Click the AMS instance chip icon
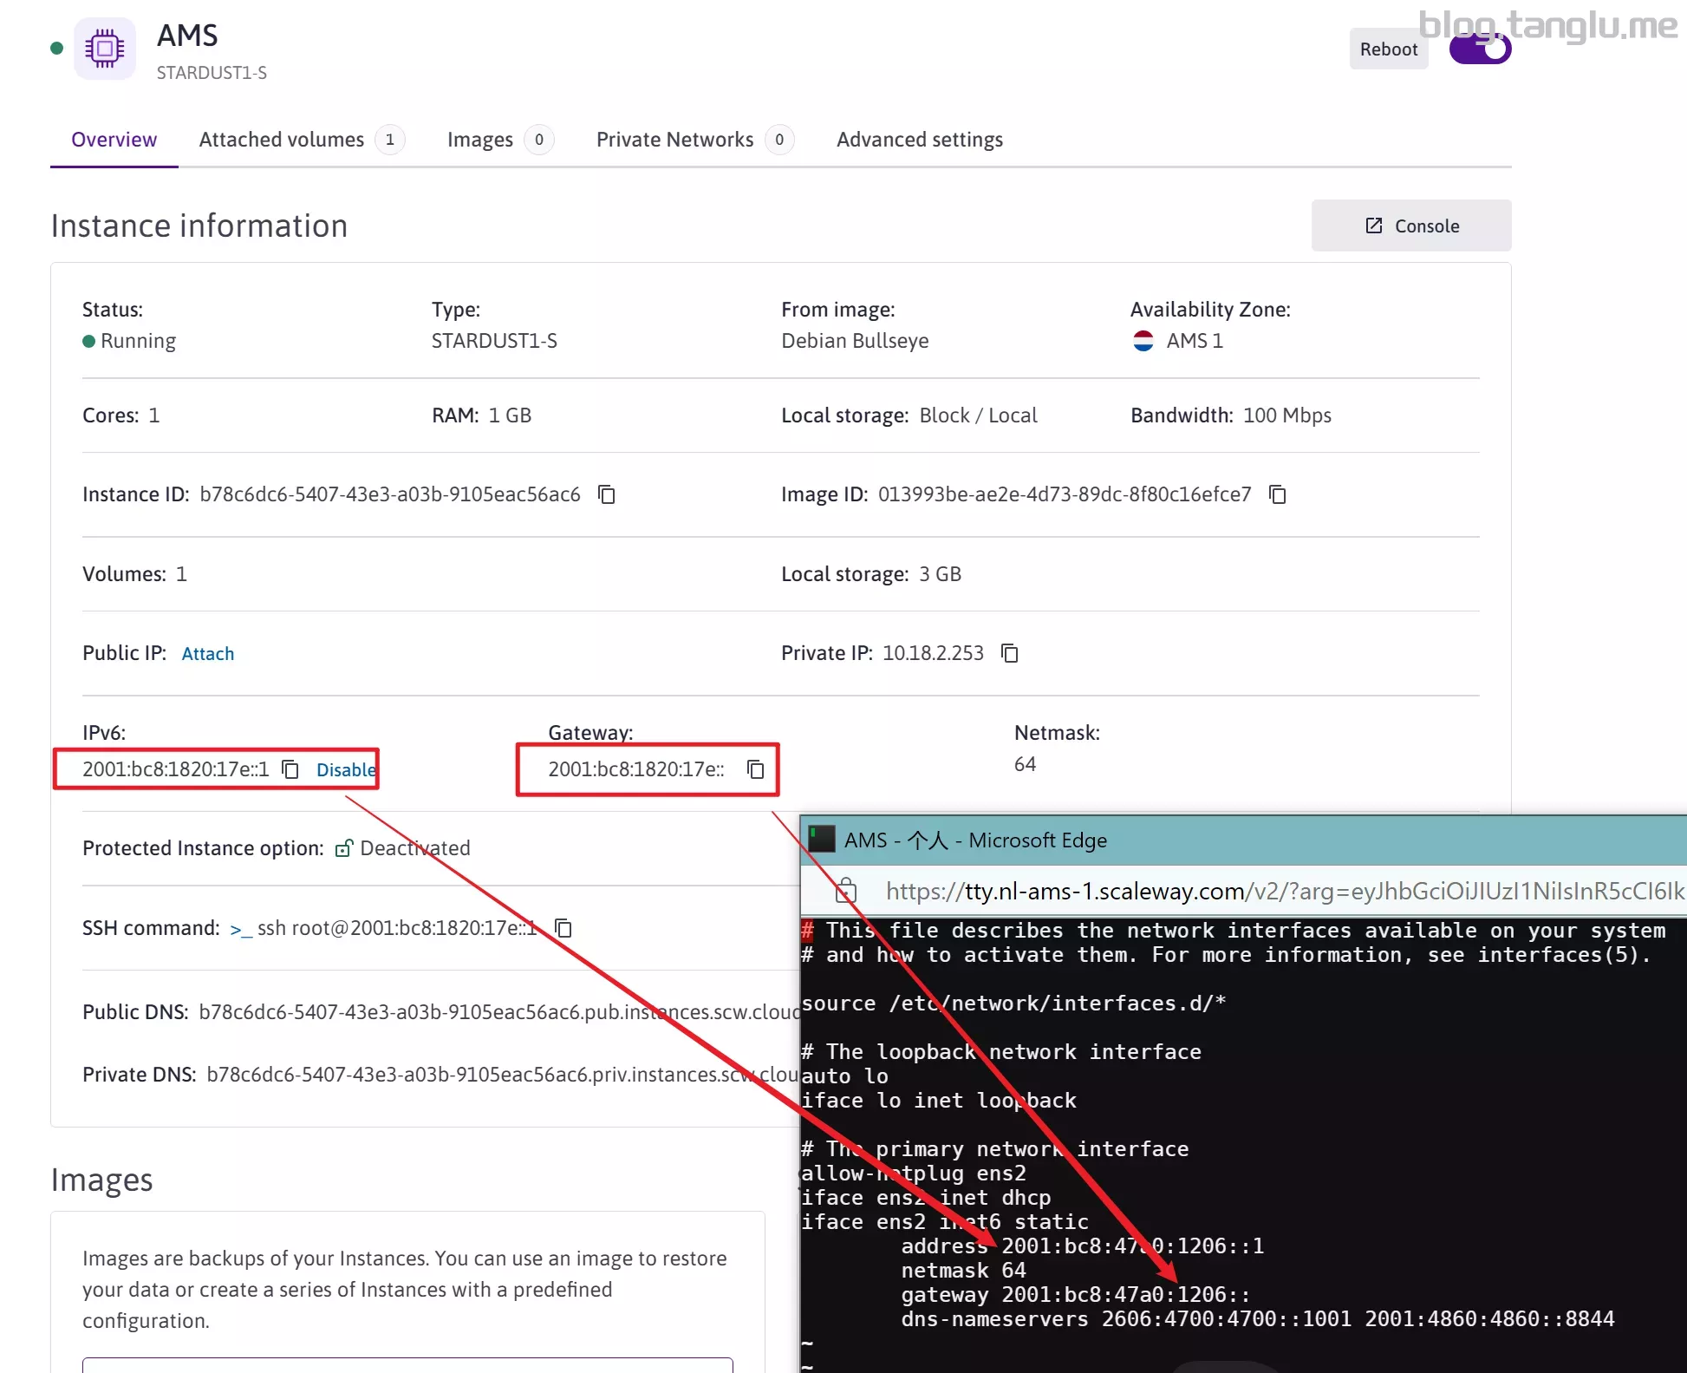Image resolution: width=1687 pixels, height=1373 pixels. (x=105, y=49)
